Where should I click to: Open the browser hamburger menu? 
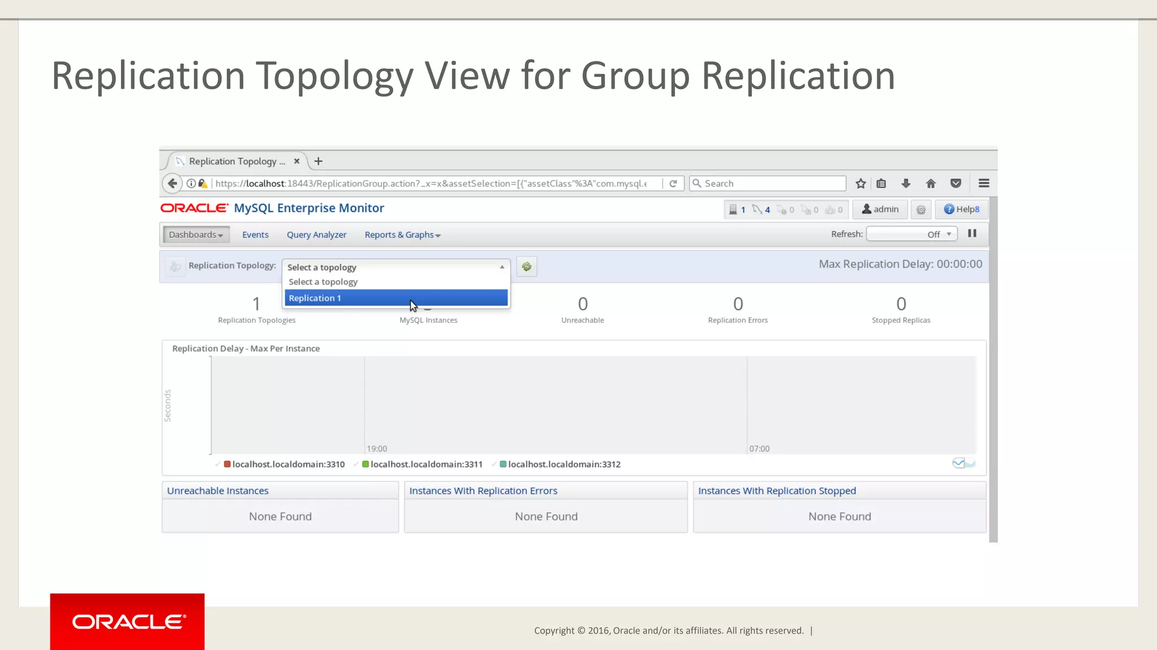(x=984, y=183)
